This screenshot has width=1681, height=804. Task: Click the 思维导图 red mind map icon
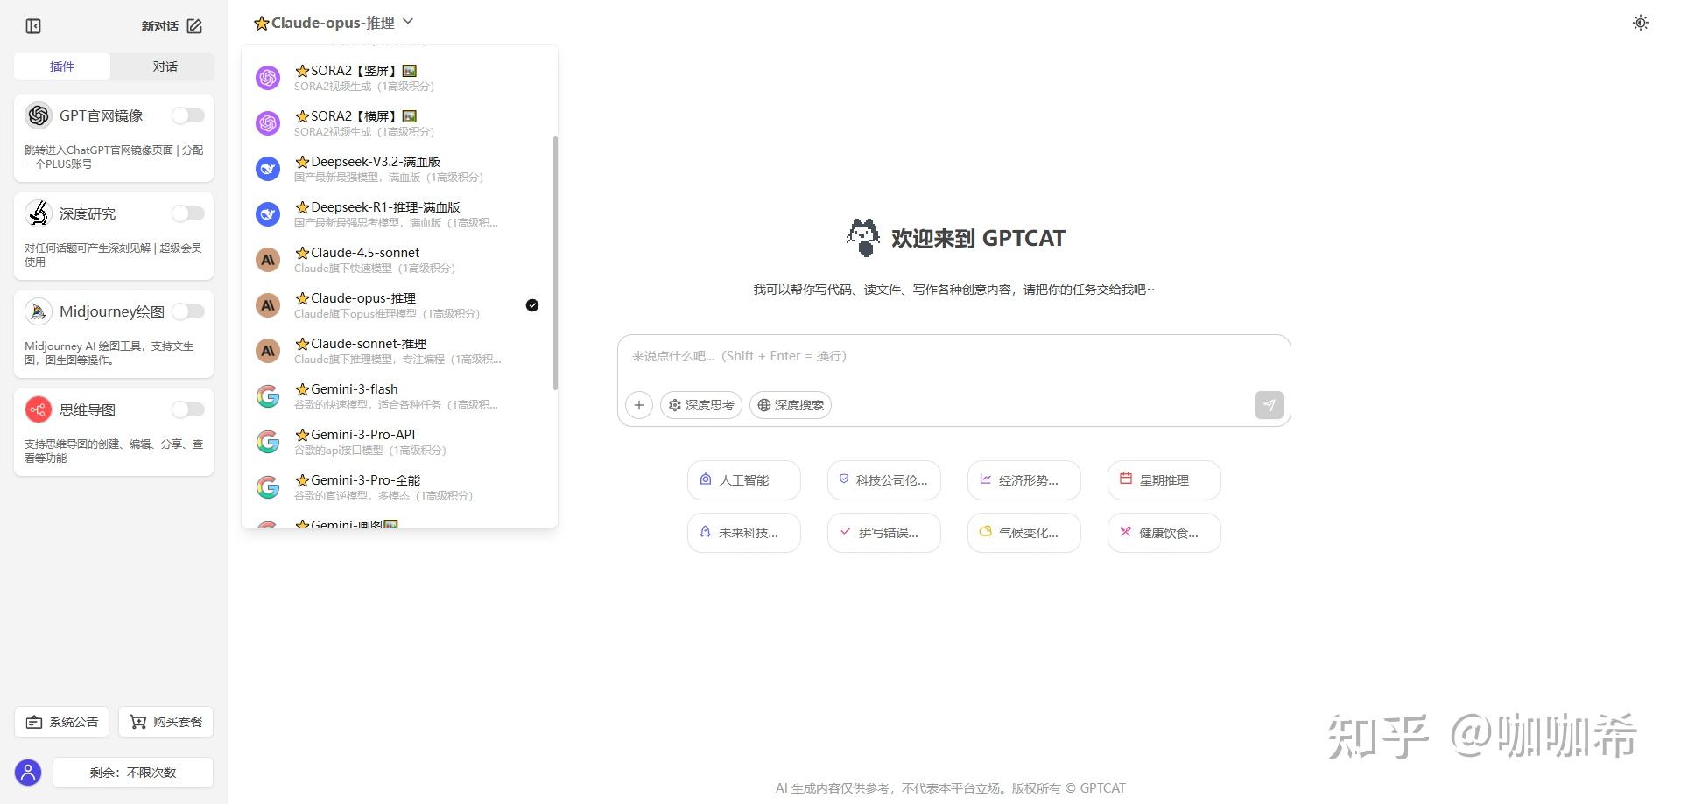(39, 409)
